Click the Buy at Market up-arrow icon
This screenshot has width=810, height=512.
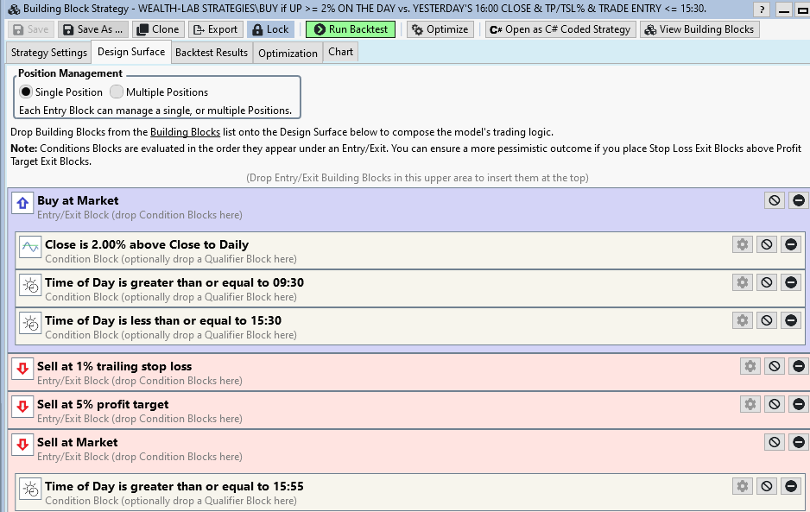[22, 204]
